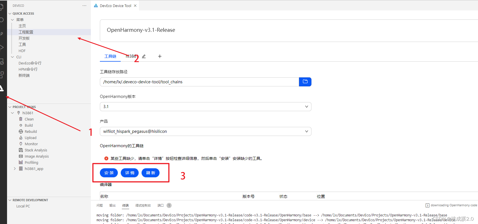The height and width of the screenshot is (224, 478).
Task: Click the 详情 button
Action: click(x=130, y=173)
